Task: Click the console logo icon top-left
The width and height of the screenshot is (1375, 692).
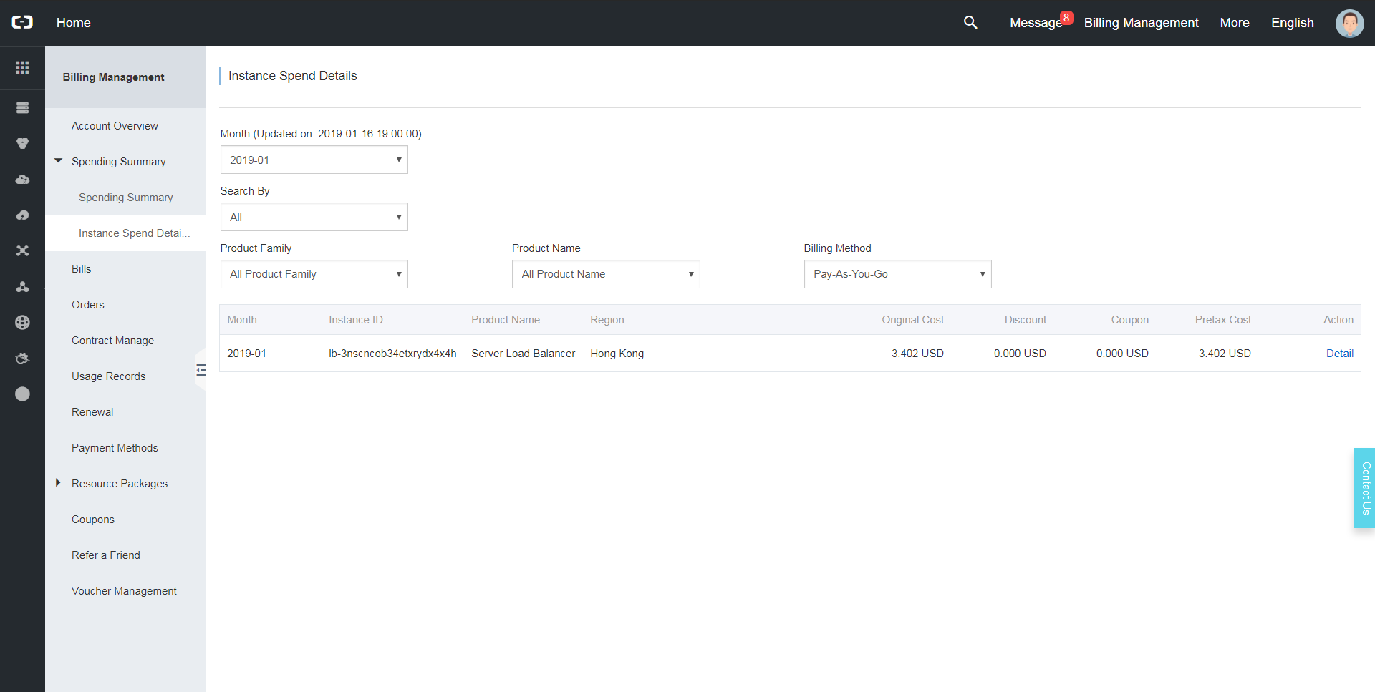Action: (22, 23)
